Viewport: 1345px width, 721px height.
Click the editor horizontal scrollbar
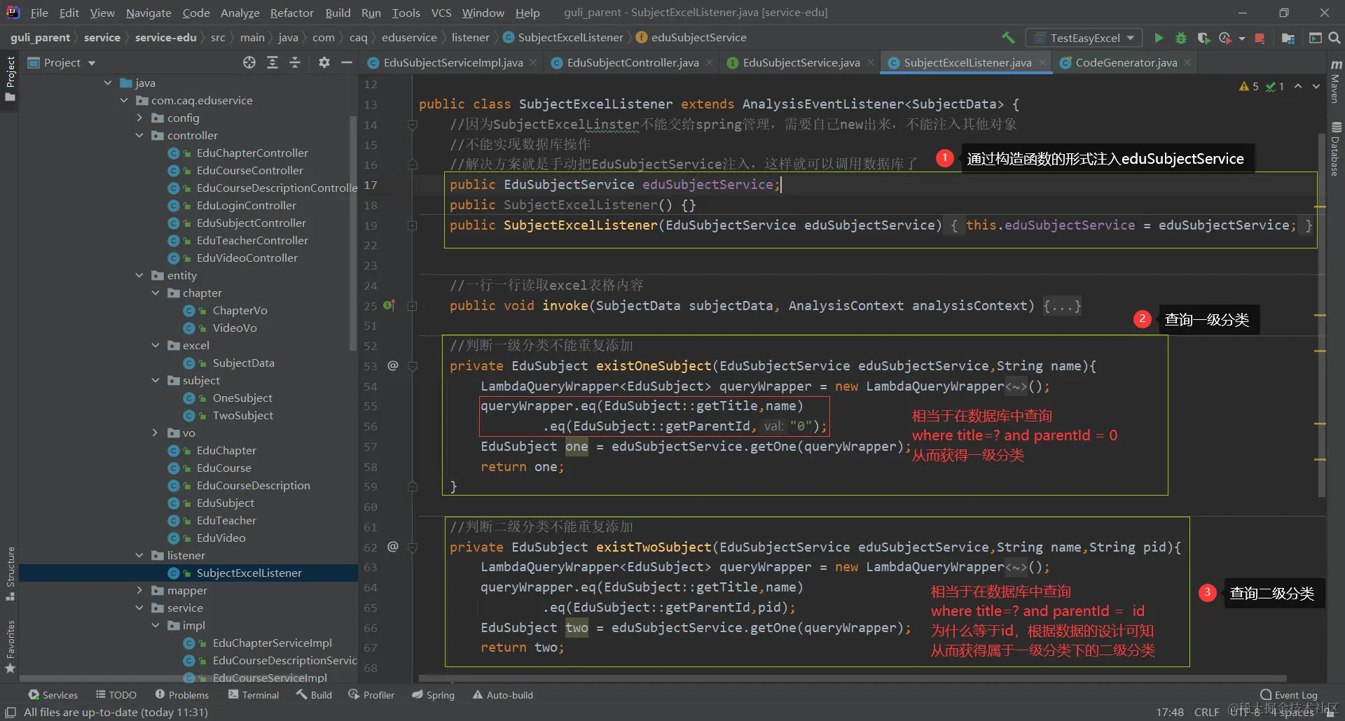pyautogui.click(x=852, y=678)
